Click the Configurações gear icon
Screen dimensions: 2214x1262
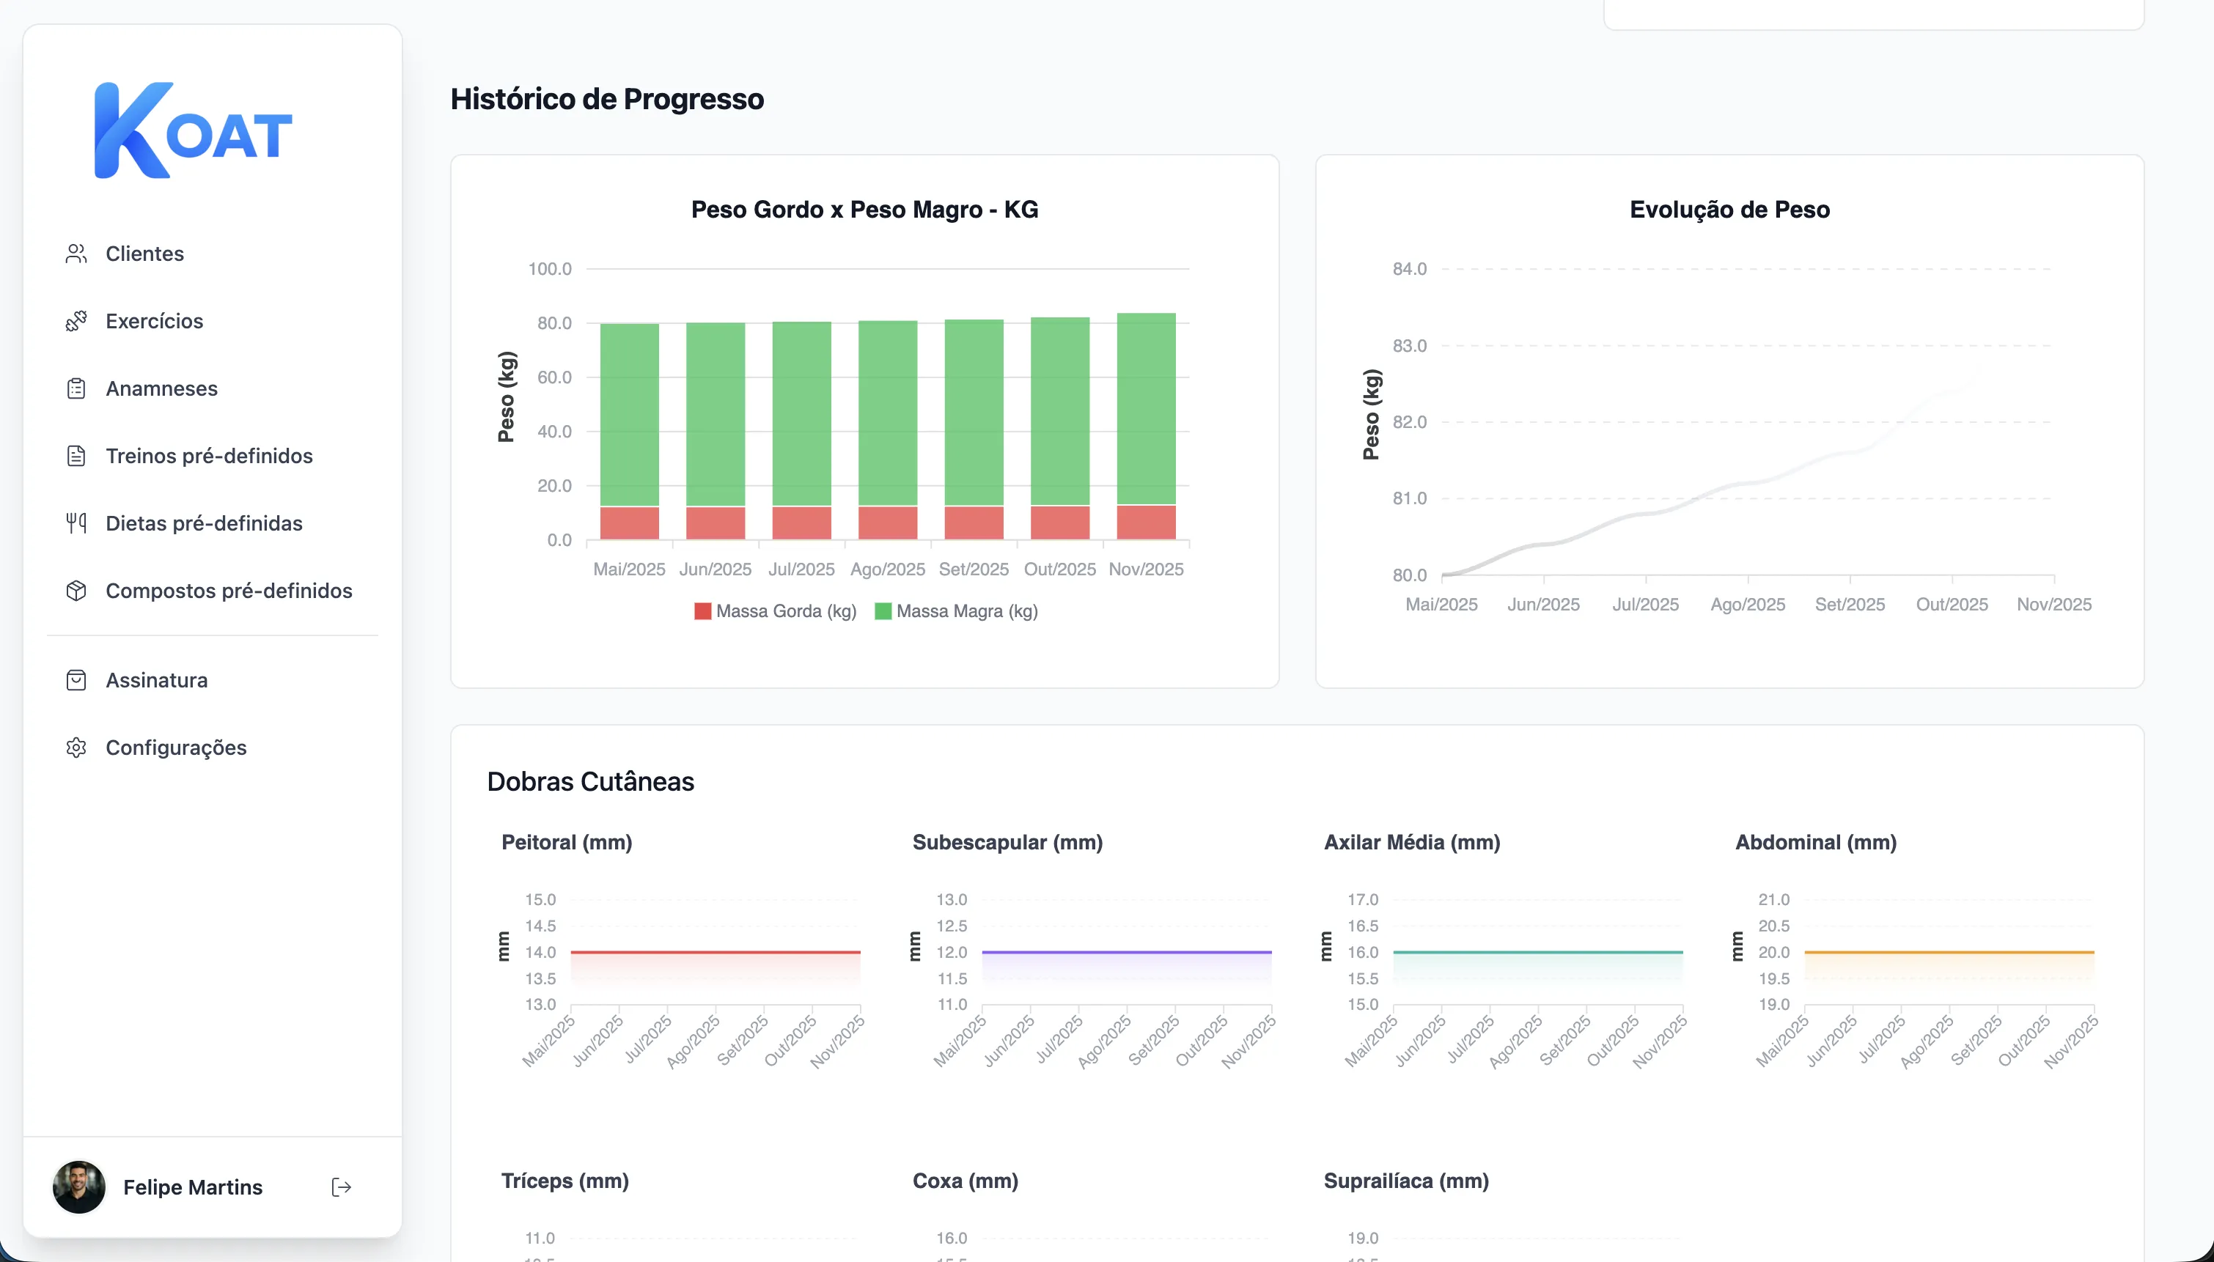click(x=76, y=747)
